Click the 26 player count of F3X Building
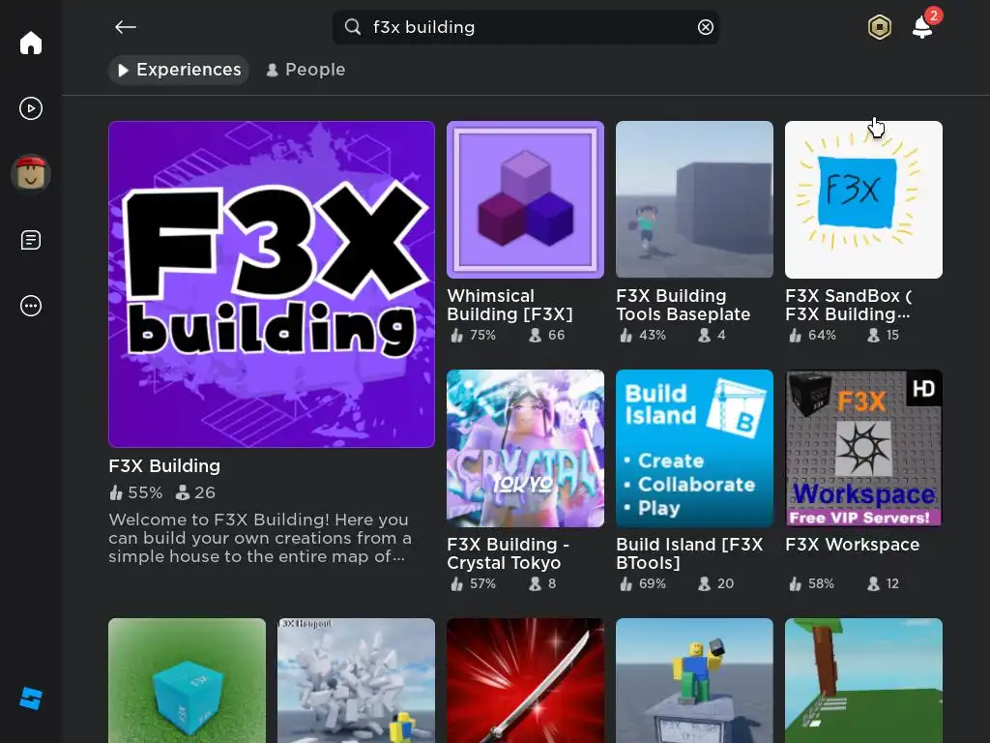Viewport: 990px width, 743px height. (195, 492)
